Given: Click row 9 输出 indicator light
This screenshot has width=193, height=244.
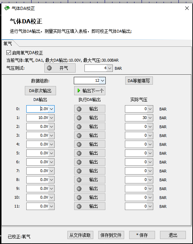Looking at the screenshot, I should 79,189.
